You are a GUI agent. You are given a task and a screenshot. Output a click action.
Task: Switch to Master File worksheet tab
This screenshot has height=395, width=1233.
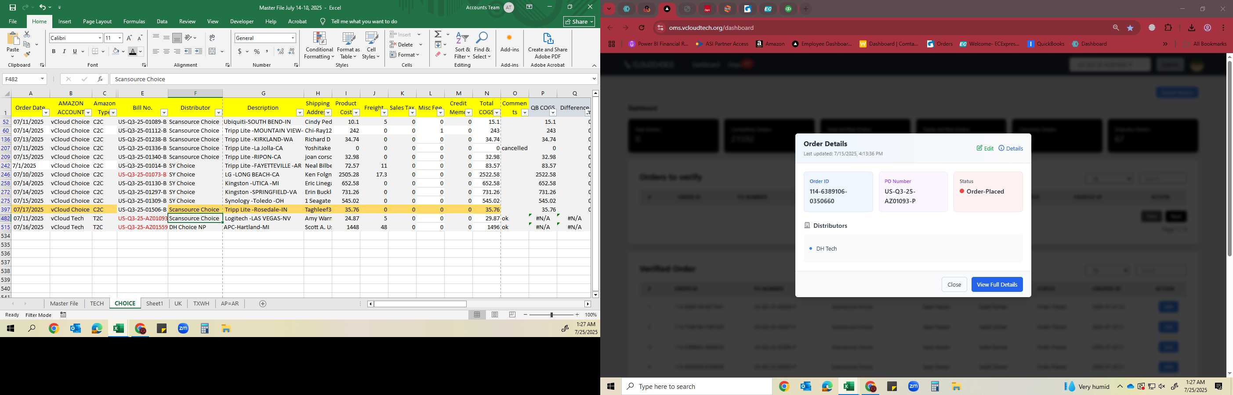click(64, 303)
